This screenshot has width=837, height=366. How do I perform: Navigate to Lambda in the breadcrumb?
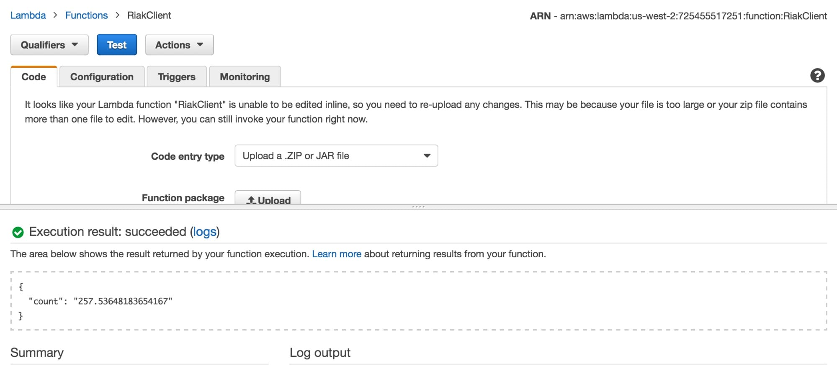[28, 15]
